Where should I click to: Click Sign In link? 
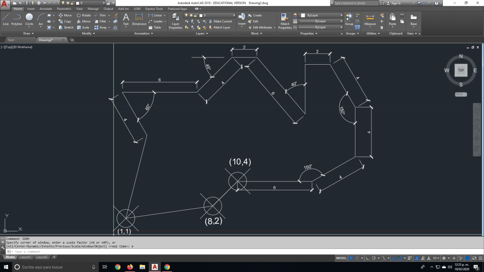tap(396, 3)
